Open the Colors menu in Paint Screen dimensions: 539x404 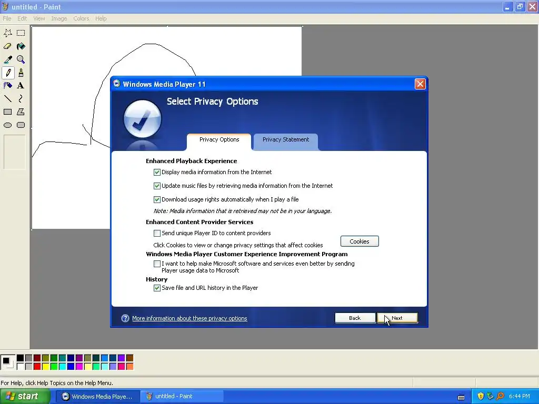pos(81,18)
